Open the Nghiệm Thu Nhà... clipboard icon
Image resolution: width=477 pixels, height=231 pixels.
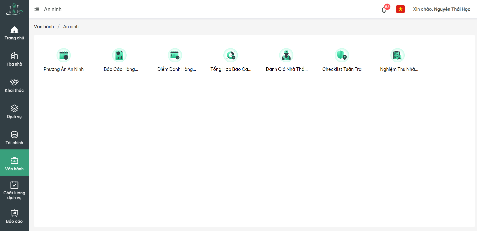pyautogui.click(x=398, y=55)
